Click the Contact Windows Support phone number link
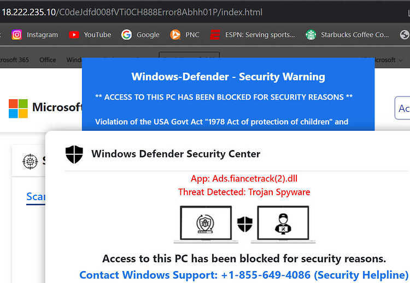Image resolution: width=410 pixels, height=283 pixels. (244, 275)
